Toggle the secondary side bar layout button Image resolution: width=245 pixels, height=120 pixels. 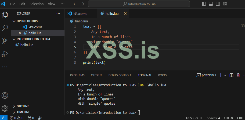pyautogui.click(x=218, y=4)
